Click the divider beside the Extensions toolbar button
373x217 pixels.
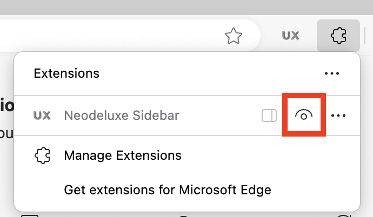pyautogui.click(x=365, y=36)
